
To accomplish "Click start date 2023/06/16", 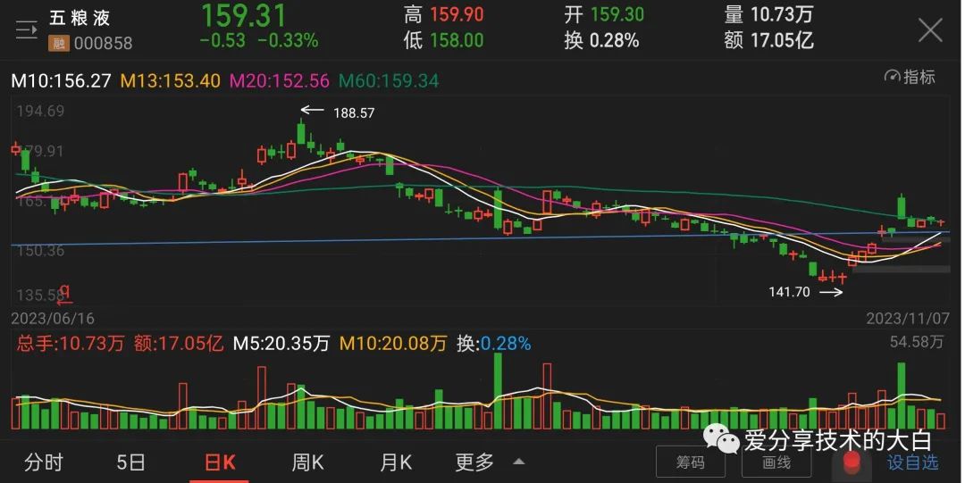I will pos(53,318).
